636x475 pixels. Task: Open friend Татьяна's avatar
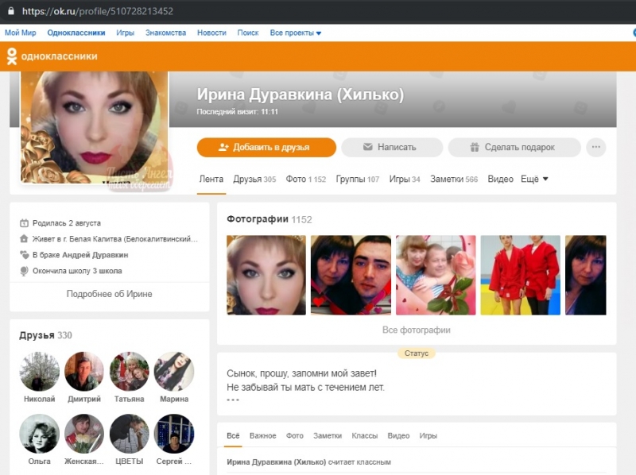click(129, 371)
